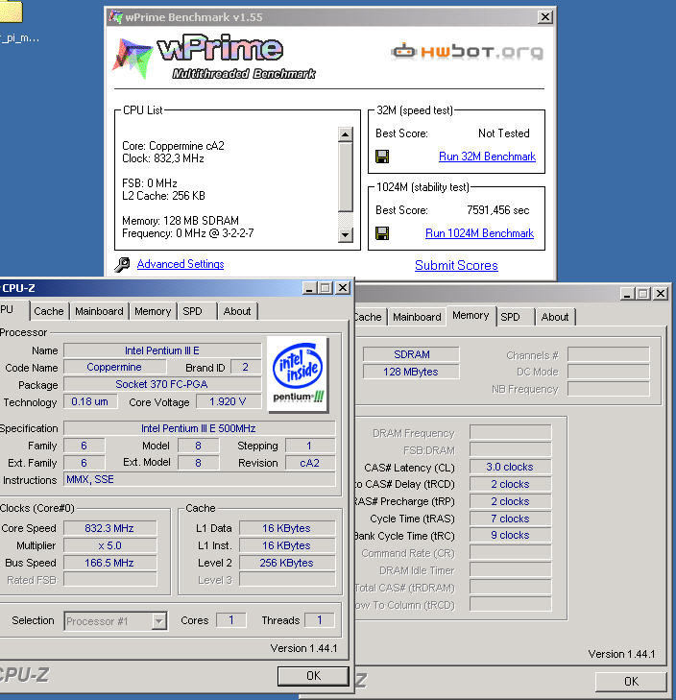Click the Brand ID 2 field
The image size is (676, 700).
click(246, 367)
